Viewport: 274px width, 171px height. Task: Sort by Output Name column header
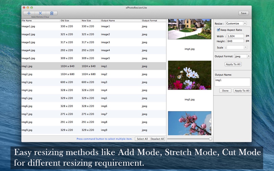(x=121, y=21)
